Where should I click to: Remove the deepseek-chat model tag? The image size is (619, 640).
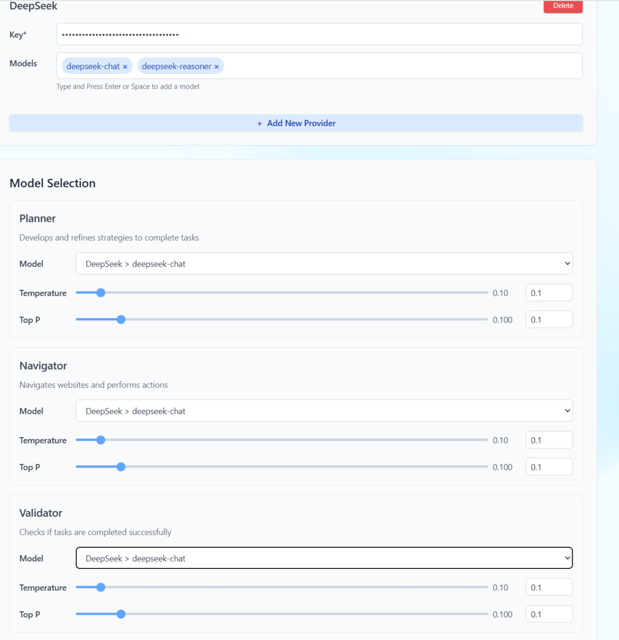pos(125,66)
